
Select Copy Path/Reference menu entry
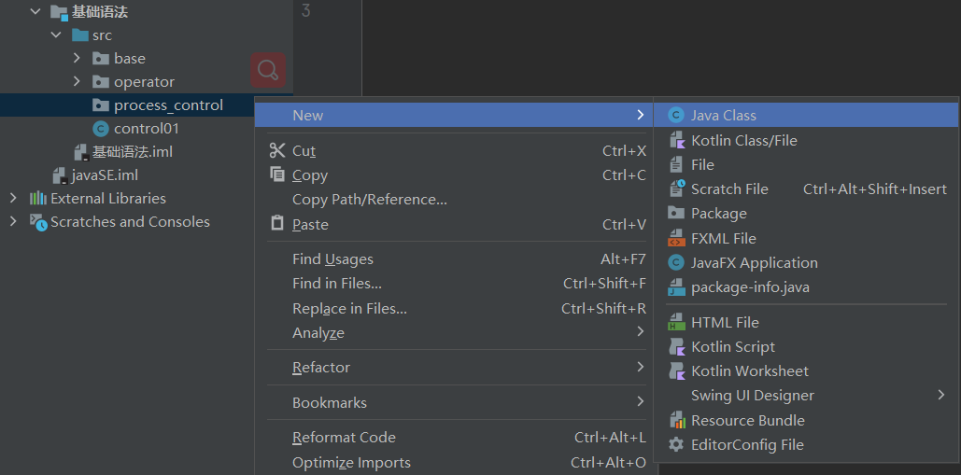coord(370,200)
